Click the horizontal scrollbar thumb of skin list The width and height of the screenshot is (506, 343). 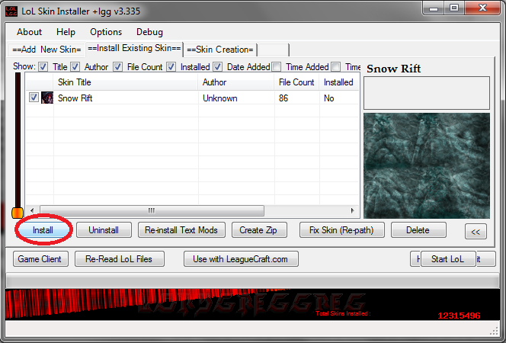pyautogui.click(x=152, y=210)
